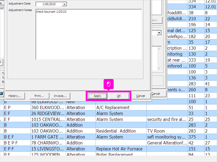Viewport: 217px width, 162px height.
Task: Click the Alarm System cell in the 1 FARM GATE row
Action: coord(121,137)
